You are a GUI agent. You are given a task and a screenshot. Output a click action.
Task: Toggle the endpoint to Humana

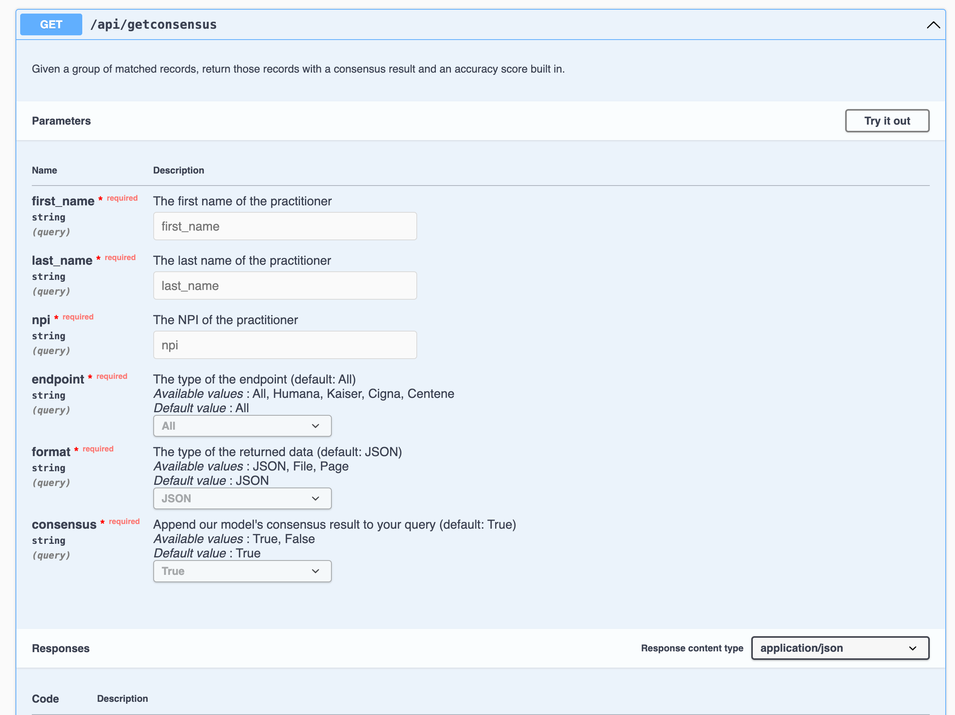[x=242, y=426]
